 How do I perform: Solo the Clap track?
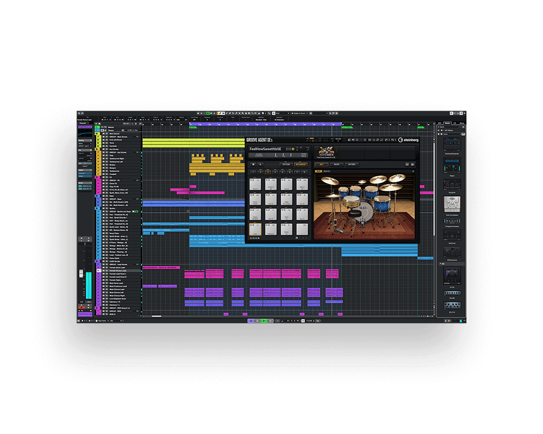point(106,155)
